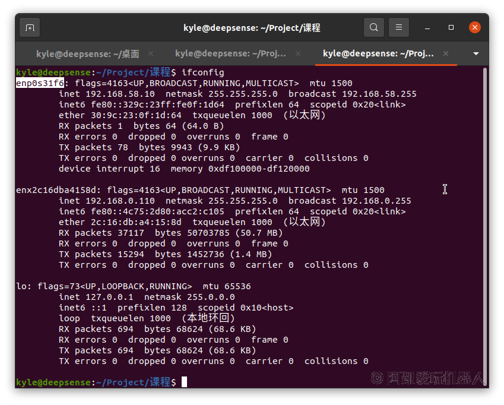The height and width of the screenshot is (405, 504).
Task: Close the inactive ~/Proj... tab
Action: point(299,53)
